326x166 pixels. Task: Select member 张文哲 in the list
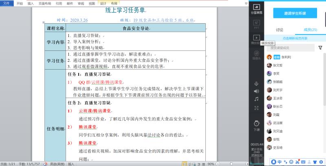(278, 65)
